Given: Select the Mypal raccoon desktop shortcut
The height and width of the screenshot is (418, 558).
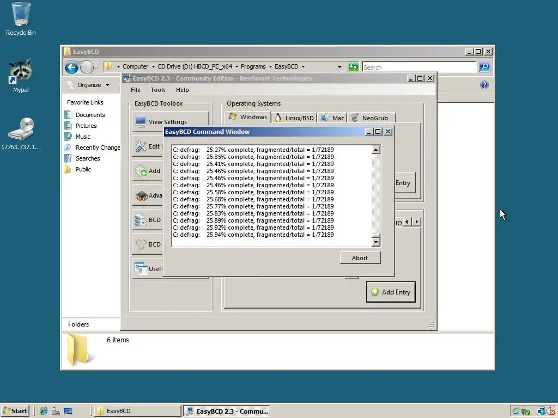Looking at the screenshot, I should (x=21, y=75).
